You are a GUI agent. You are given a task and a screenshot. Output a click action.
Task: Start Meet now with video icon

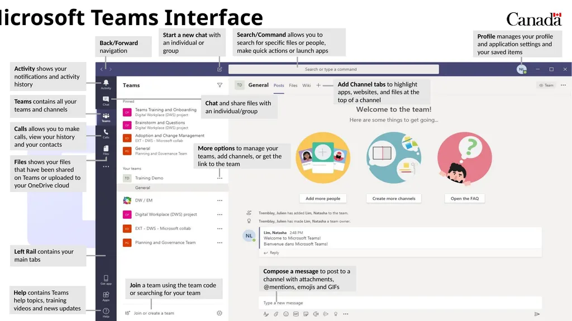[316, 314]
